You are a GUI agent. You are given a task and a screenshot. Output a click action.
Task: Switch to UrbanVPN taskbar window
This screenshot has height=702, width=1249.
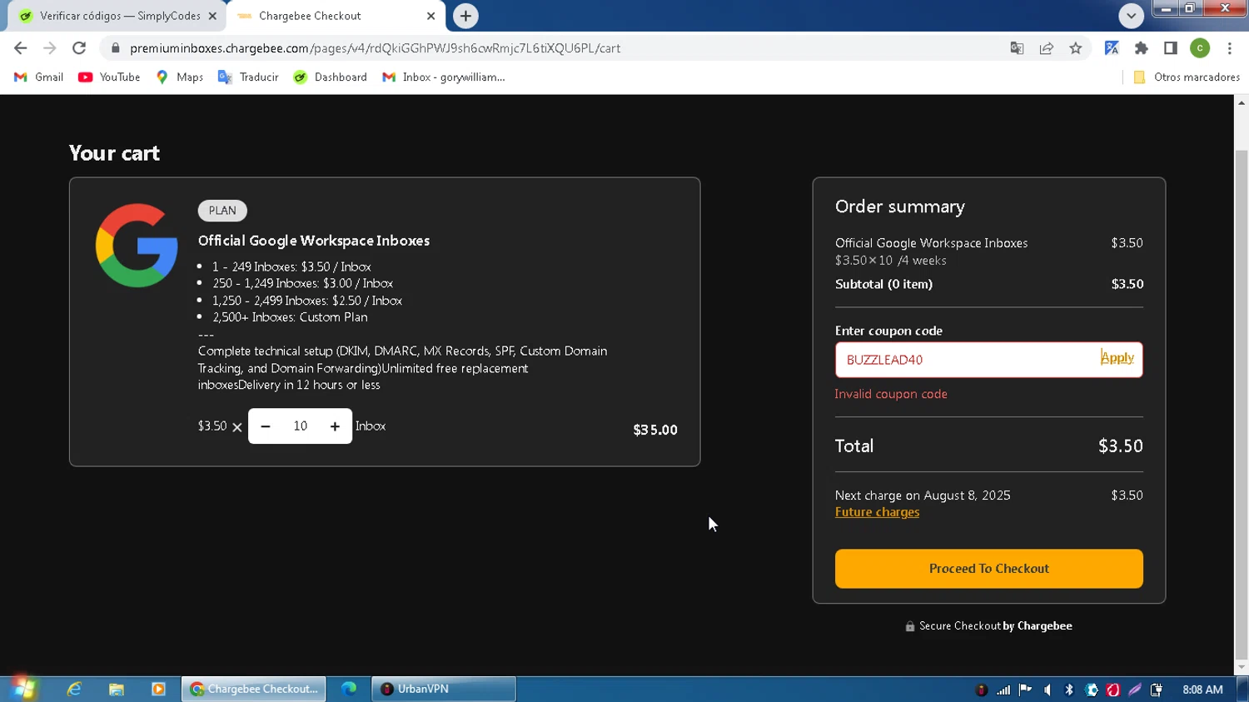[443, 689]
